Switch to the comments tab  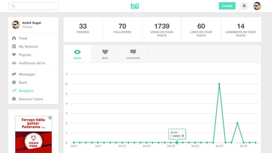pyautogui.click(x=133, y=54)
